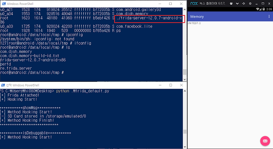Click the '[+] Method Hooking Finish!' line

pos(27,120)
